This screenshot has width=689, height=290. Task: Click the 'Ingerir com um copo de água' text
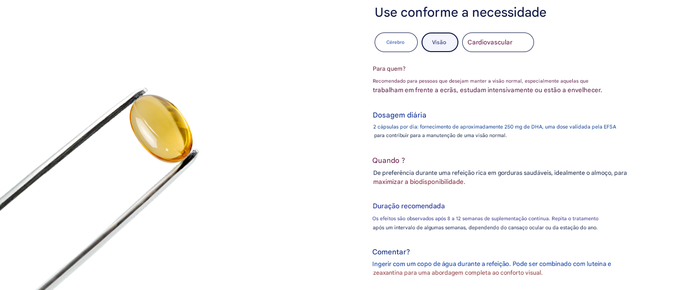click(491, 264)
